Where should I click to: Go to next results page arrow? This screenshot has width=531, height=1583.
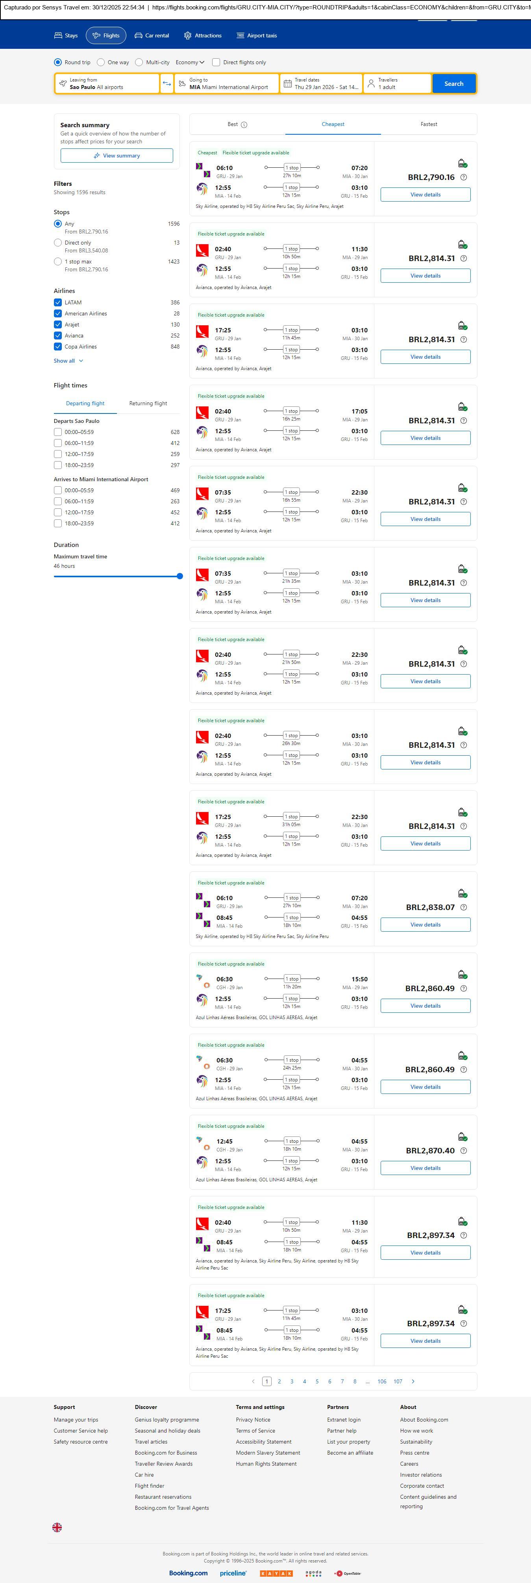tap(413, 1381)
